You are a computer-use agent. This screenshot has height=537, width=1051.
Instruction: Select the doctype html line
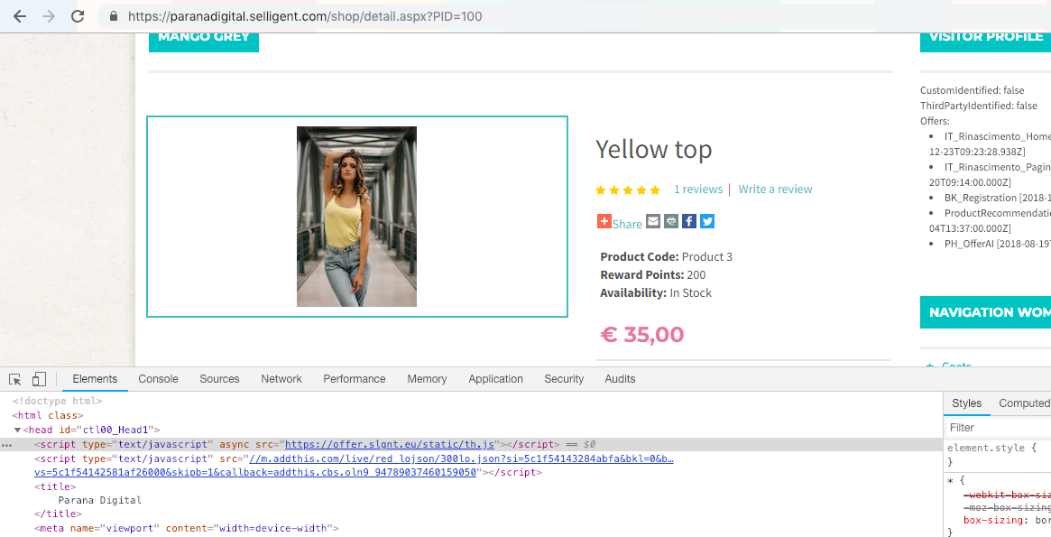[57, 401]
